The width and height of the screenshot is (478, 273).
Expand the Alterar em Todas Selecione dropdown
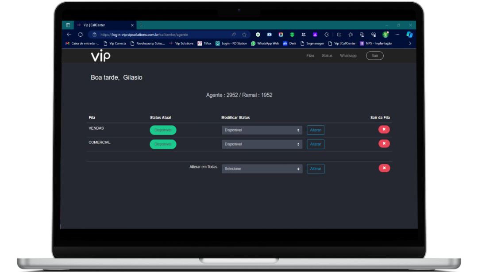click(262, 169)
